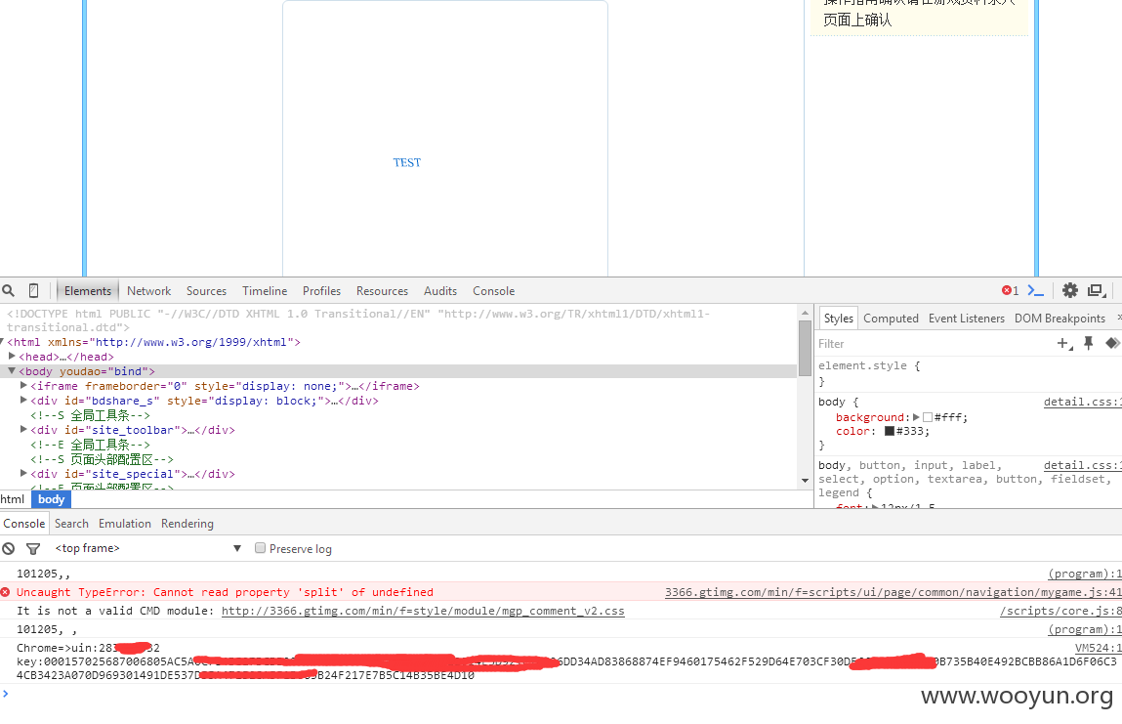The height and width of the screenshot is (724, 1122).
Task: Open the console filter funnel icon
Action: point(33,548)
